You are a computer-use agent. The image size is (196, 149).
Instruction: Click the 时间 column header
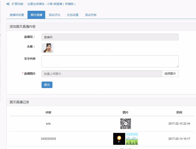point(179,112)
